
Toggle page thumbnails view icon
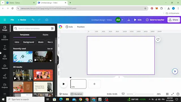[x=123, y=94]
